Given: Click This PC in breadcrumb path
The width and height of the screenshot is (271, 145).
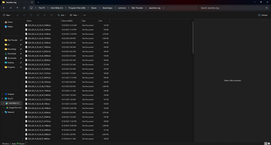Looking at the screenshot, I should click(x=42, y=8).
